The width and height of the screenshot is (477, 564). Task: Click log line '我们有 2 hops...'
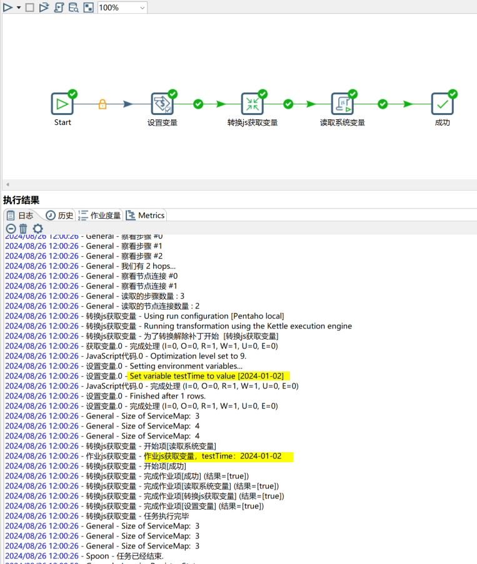(148, 266)
